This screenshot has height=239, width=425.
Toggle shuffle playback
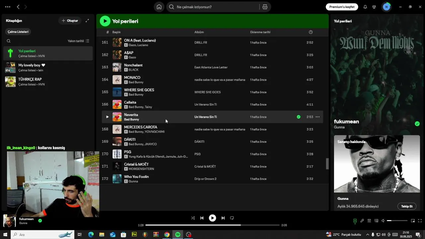tap(193, 218)
